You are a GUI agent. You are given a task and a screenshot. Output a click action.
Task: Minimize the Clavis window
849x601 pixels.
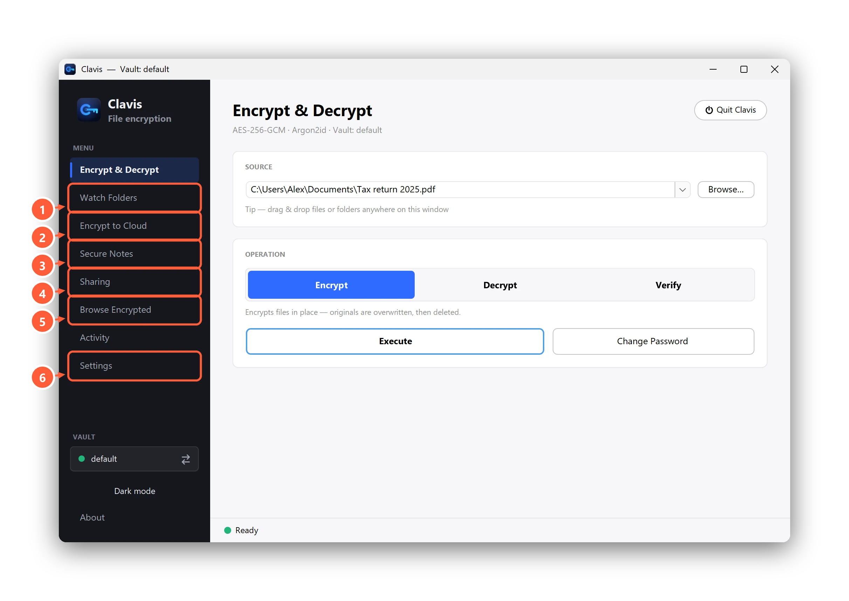pyautogui.click(x=713, y=69)
